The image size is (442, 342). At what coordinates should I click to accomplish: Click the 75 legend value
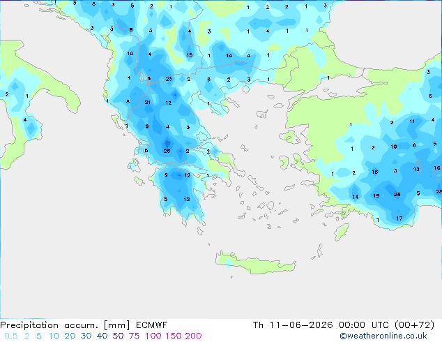[134, 336]
